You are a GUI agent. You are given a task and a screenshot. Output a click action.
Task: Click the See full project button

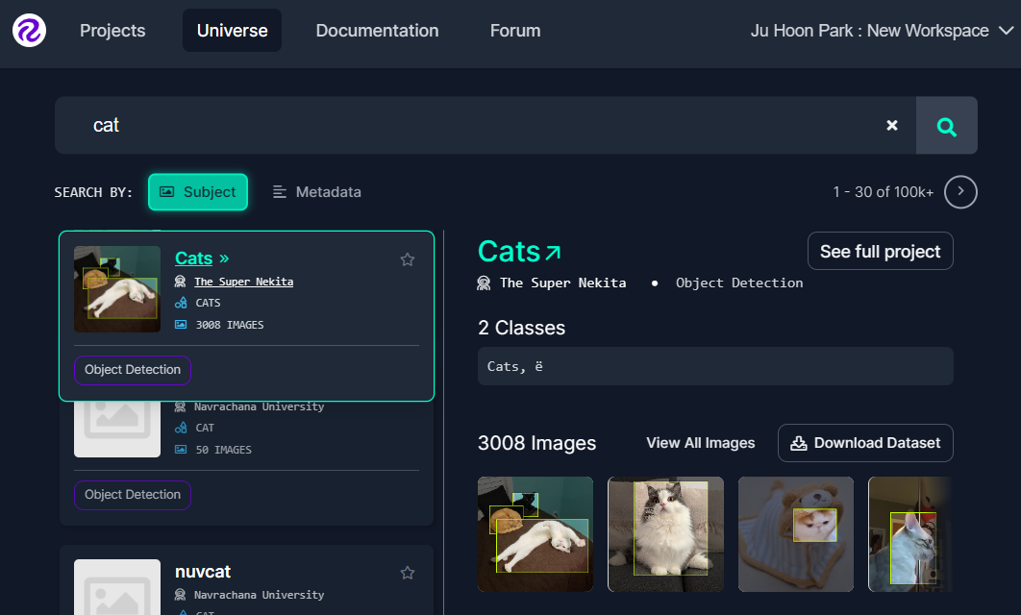tap(881, 251)
